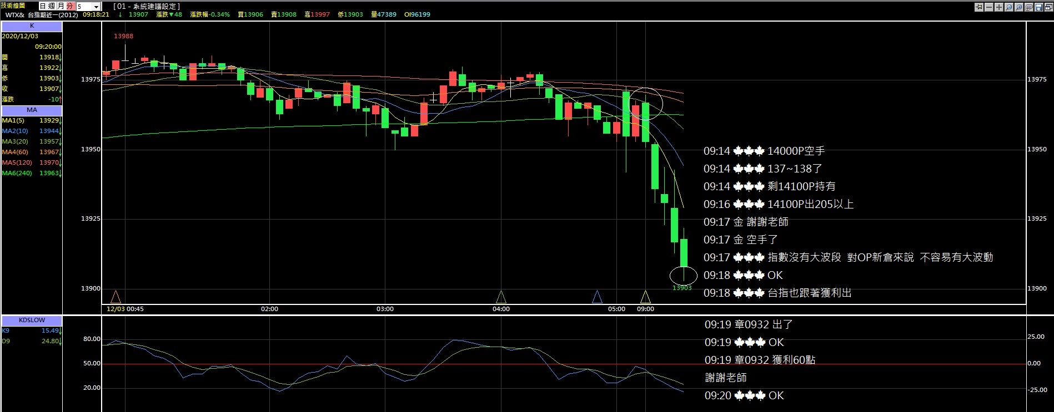
Task: Click the triangle marker at 09:00
Action: [645, 297]
